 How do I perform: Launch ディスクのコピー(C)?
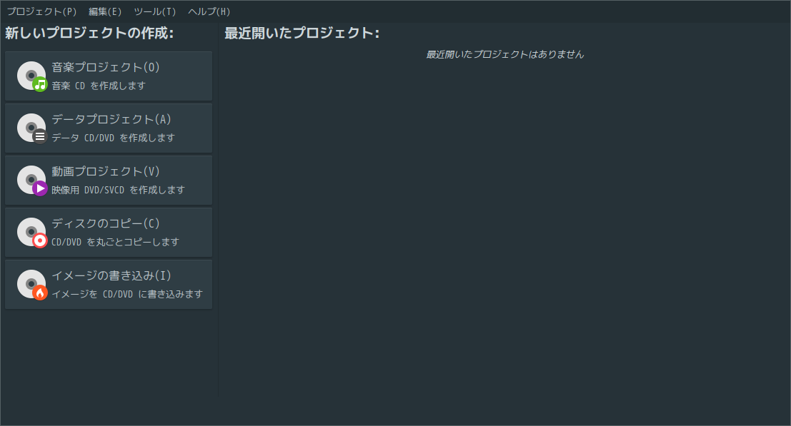(111, 223)
